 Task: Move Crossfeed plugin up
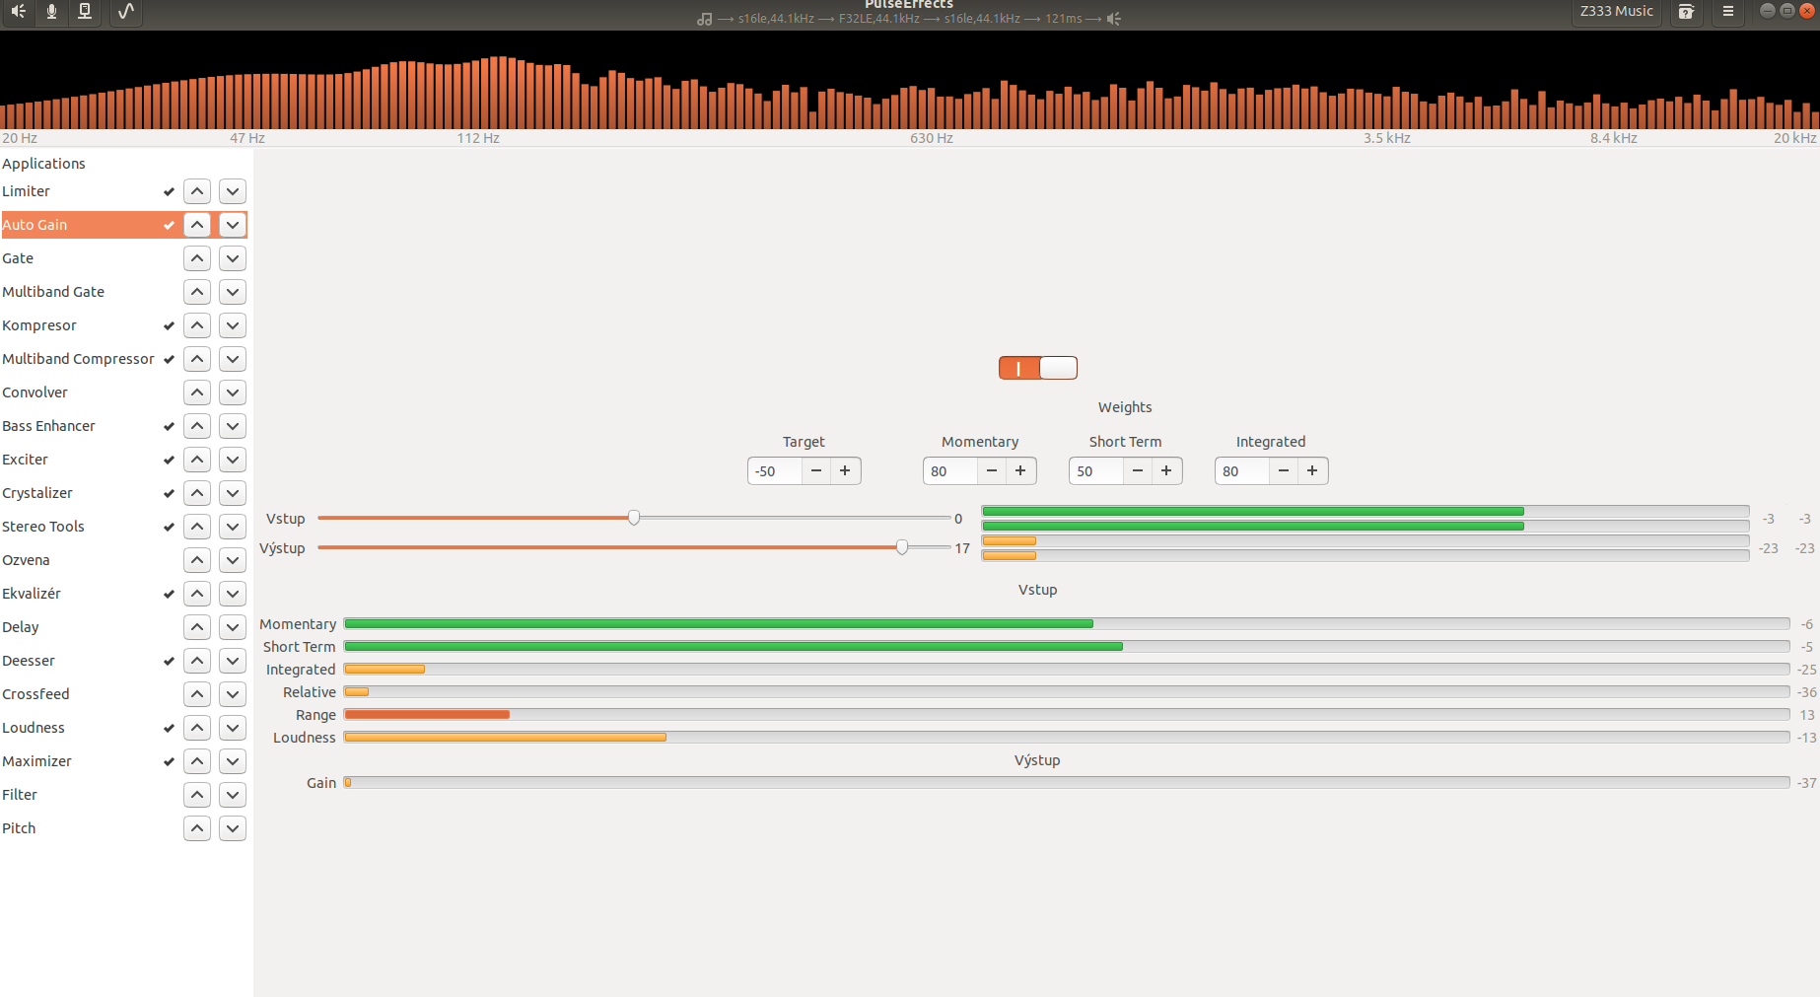pyautogui.click(x=197, y=694)
